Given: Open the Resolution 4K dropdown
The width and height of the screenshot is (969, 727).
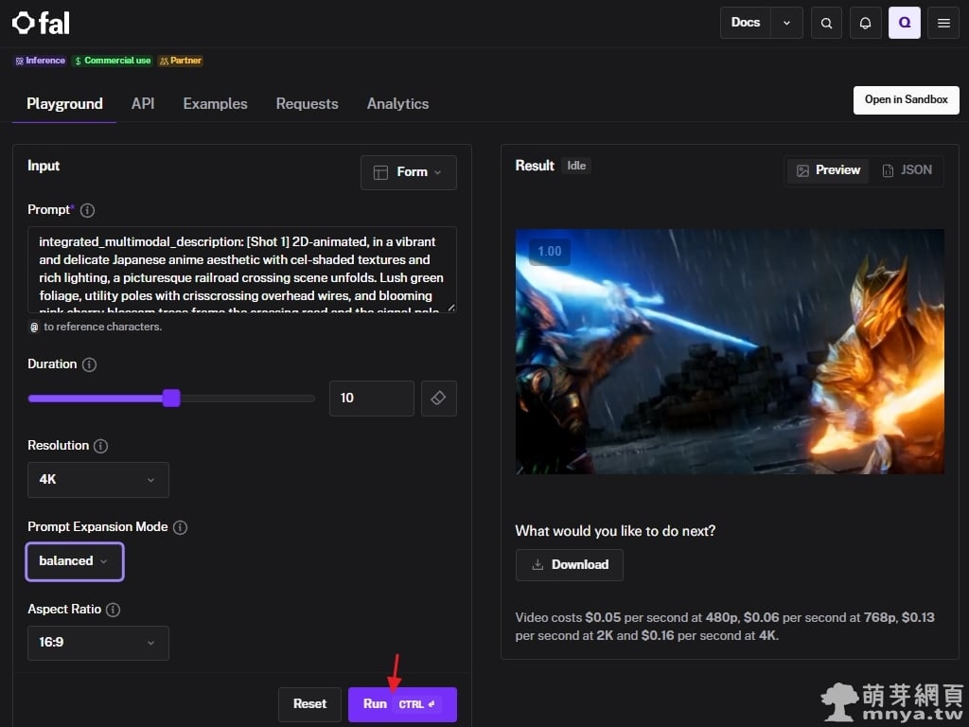Looking at the screenshot, I should tap(98, 480).
